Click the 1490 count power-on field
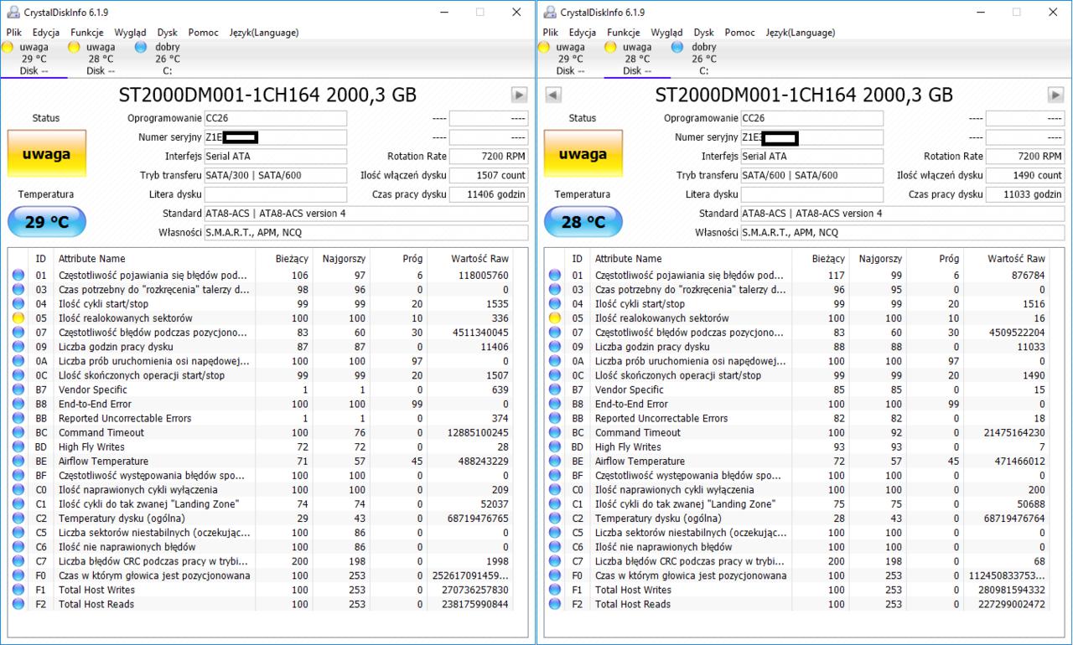Viewport: 1073px width, 645px height. (x=1025, y=176)
